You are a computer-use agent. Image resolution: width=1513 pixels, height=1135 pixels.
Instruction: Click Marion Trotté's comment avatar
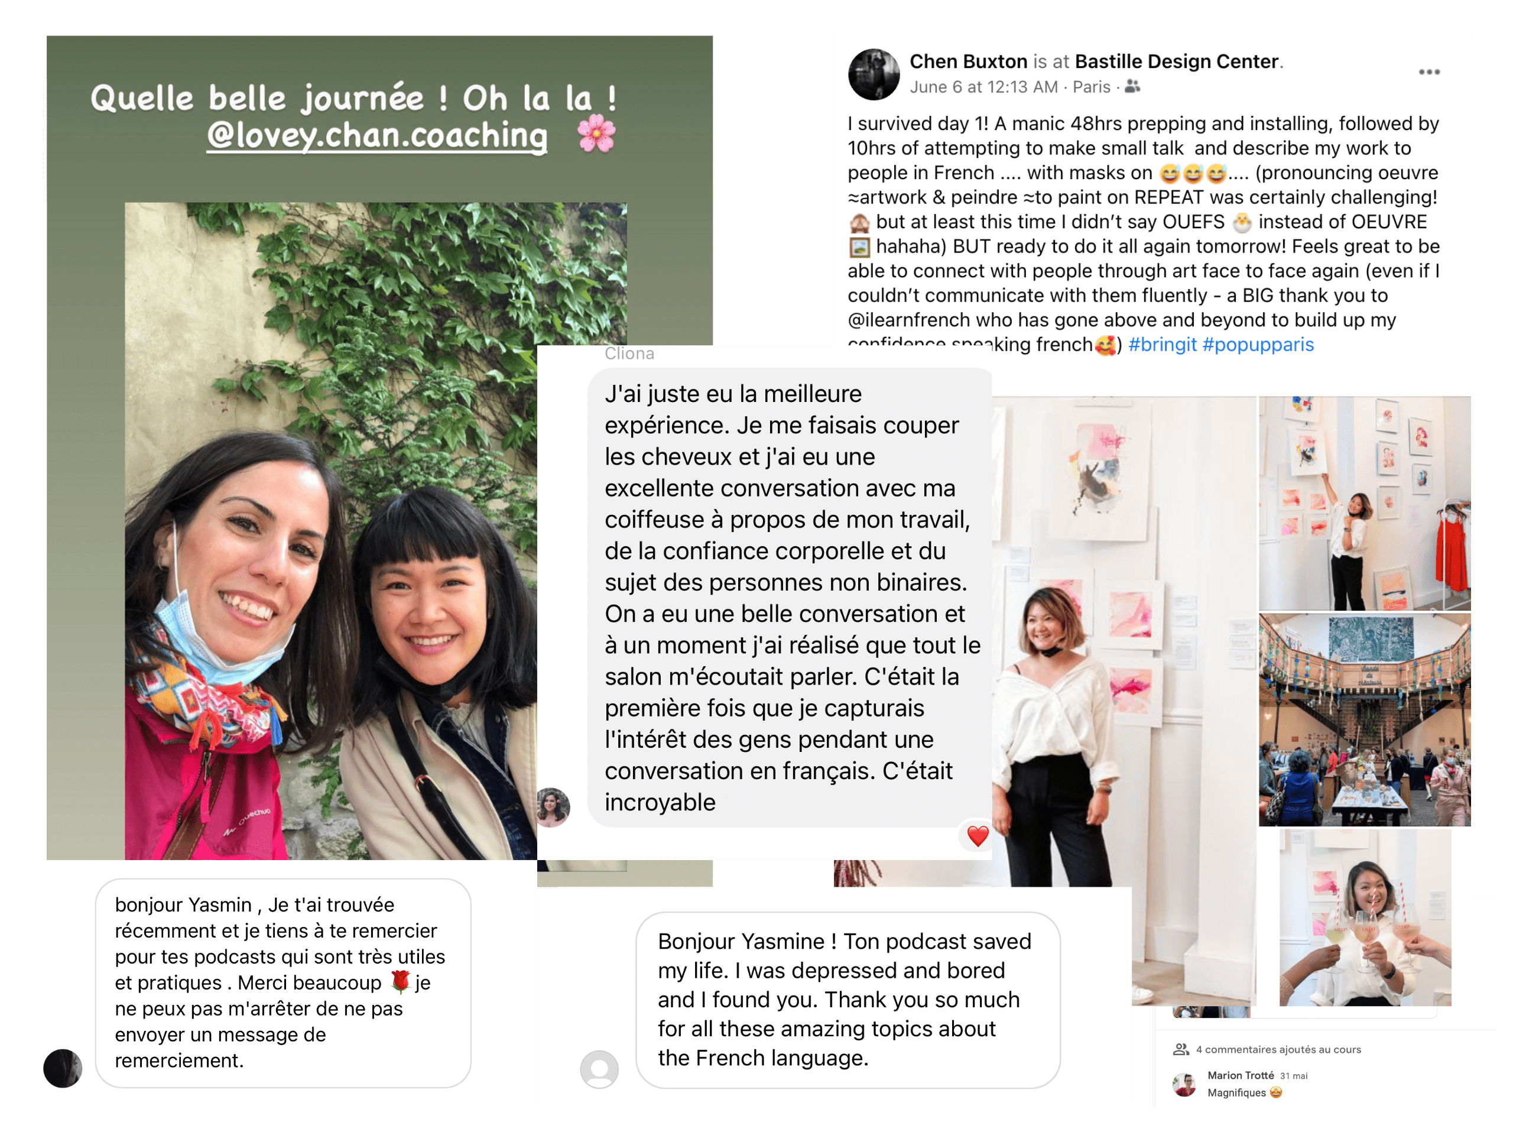click(1184, 1084)
